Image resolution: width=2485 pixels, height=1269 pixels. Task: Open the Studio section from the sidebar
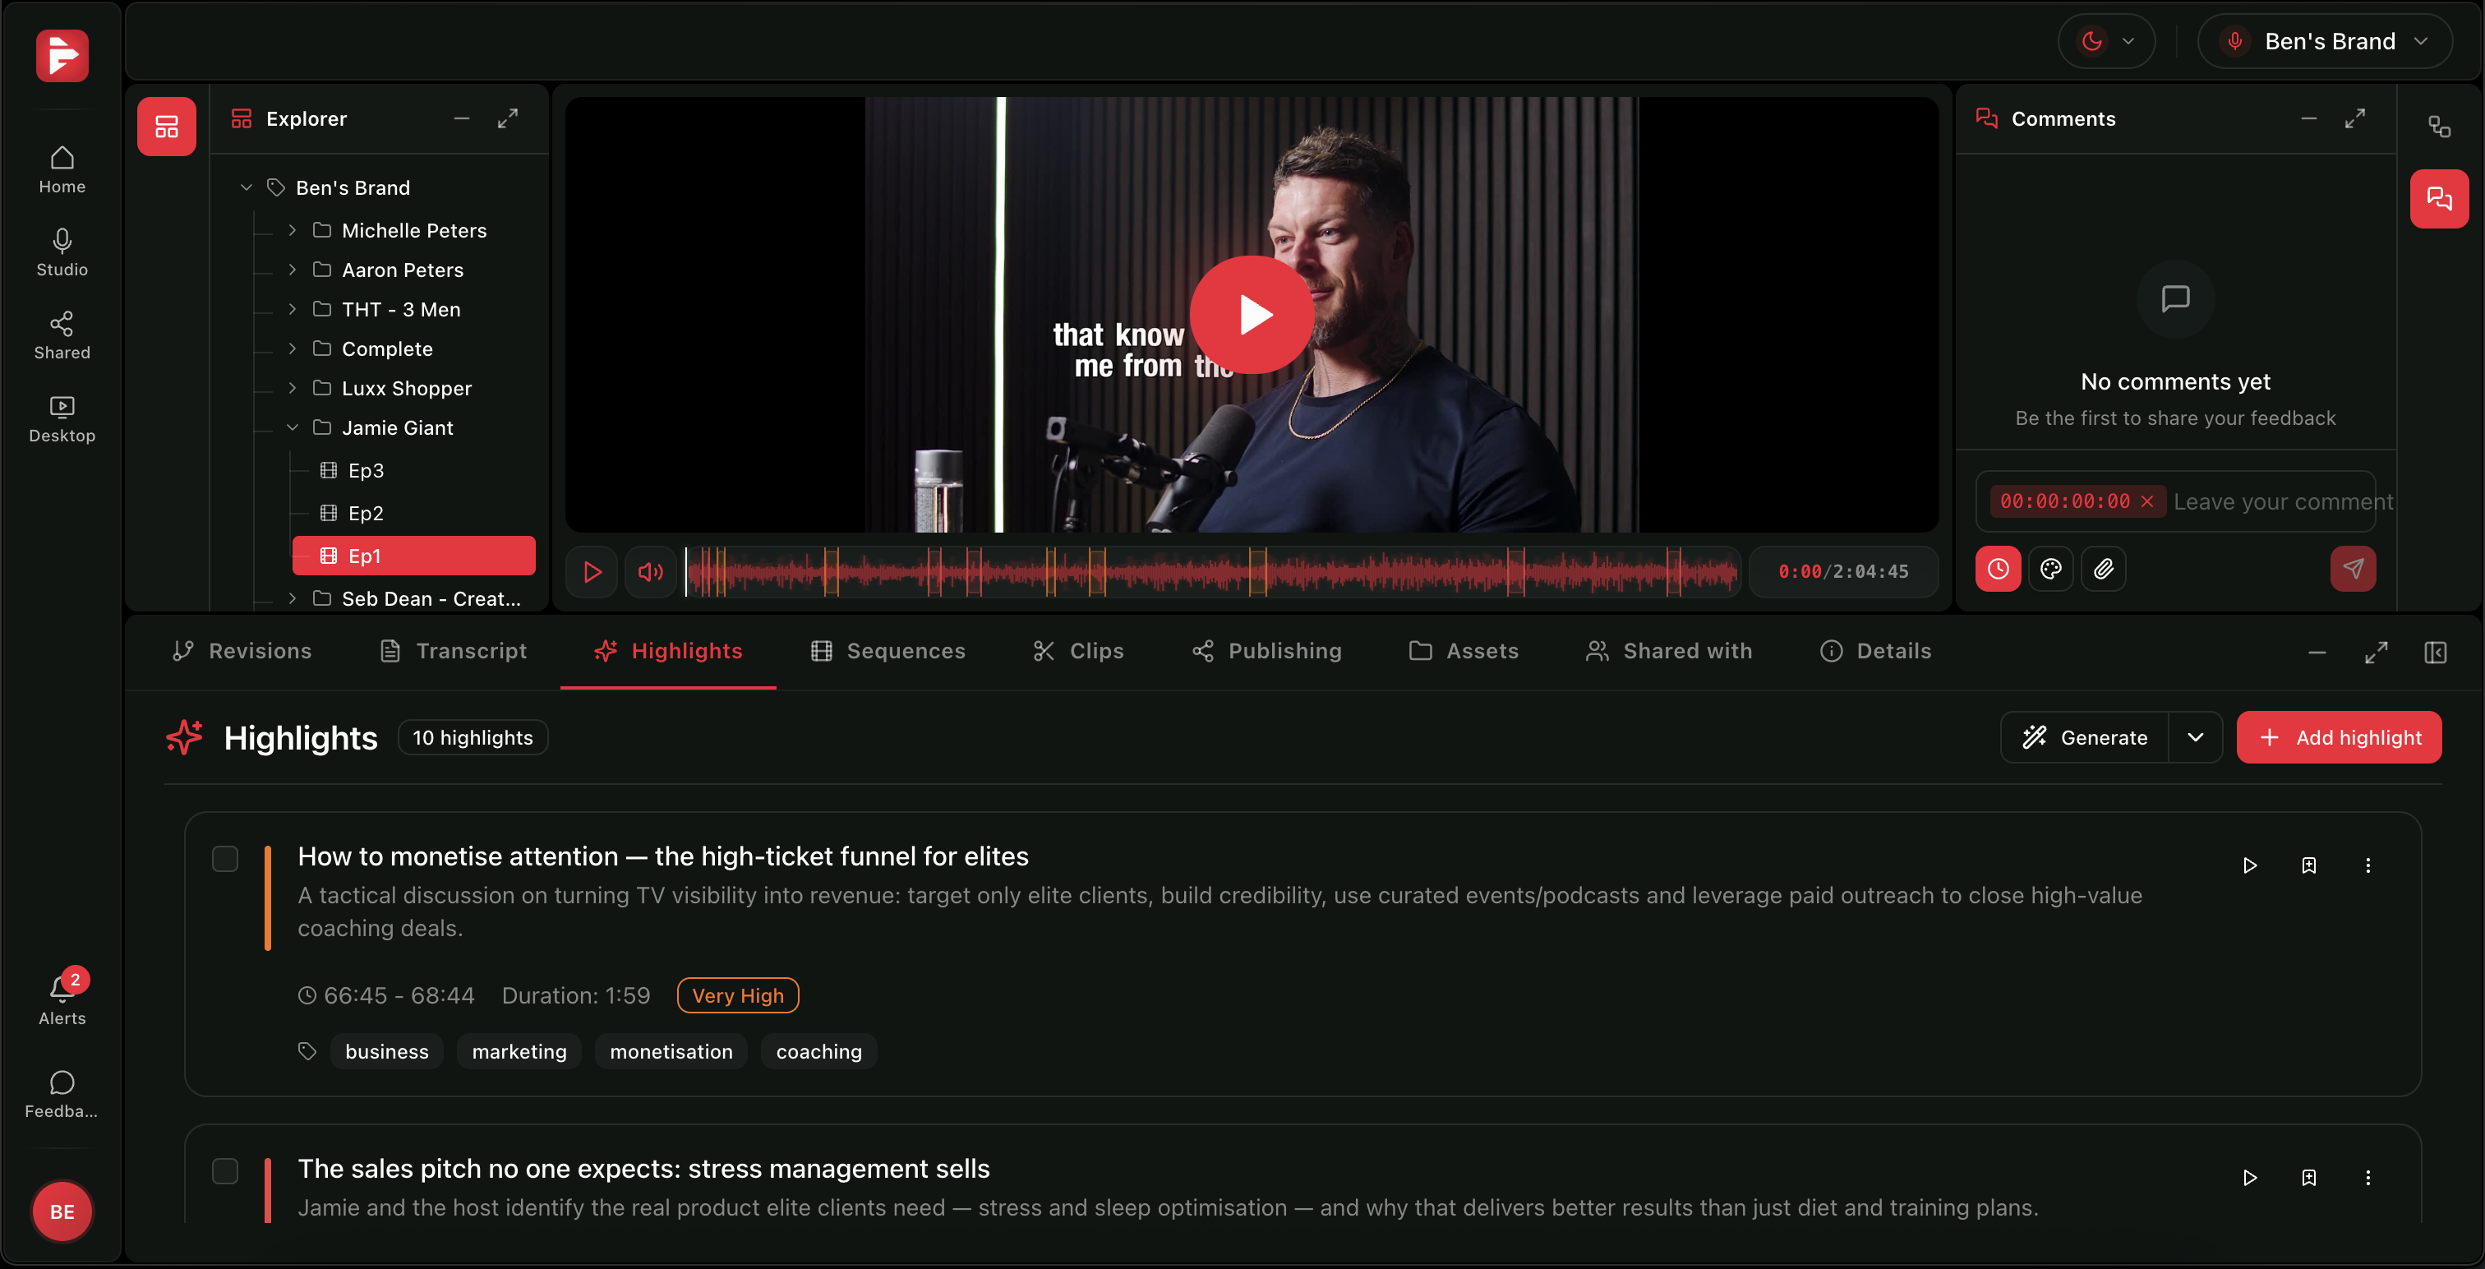[61, 251]
